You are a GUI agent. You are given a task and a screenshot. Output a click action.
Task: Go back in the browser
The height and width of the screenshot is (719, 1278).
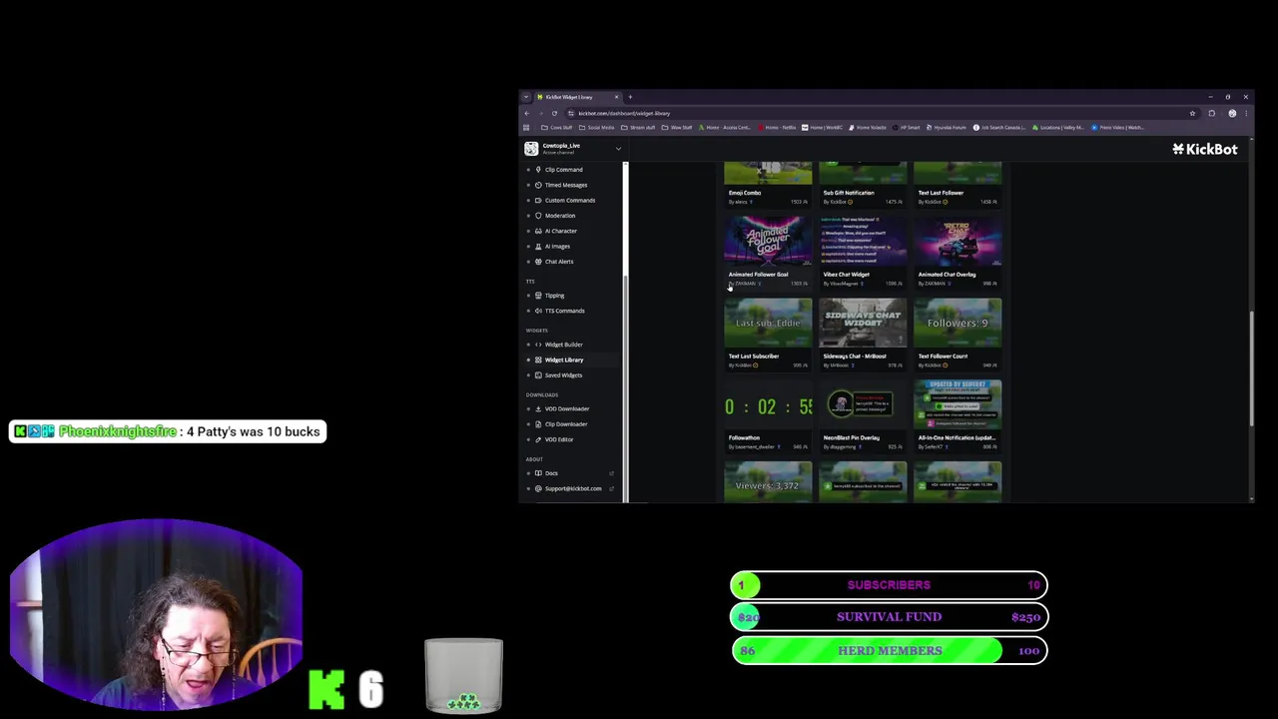click(527, 113)
